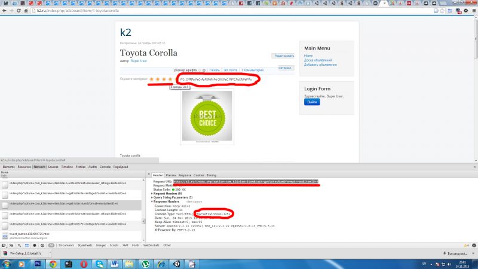Close the DevTools panel with the X

pos(474,167)
